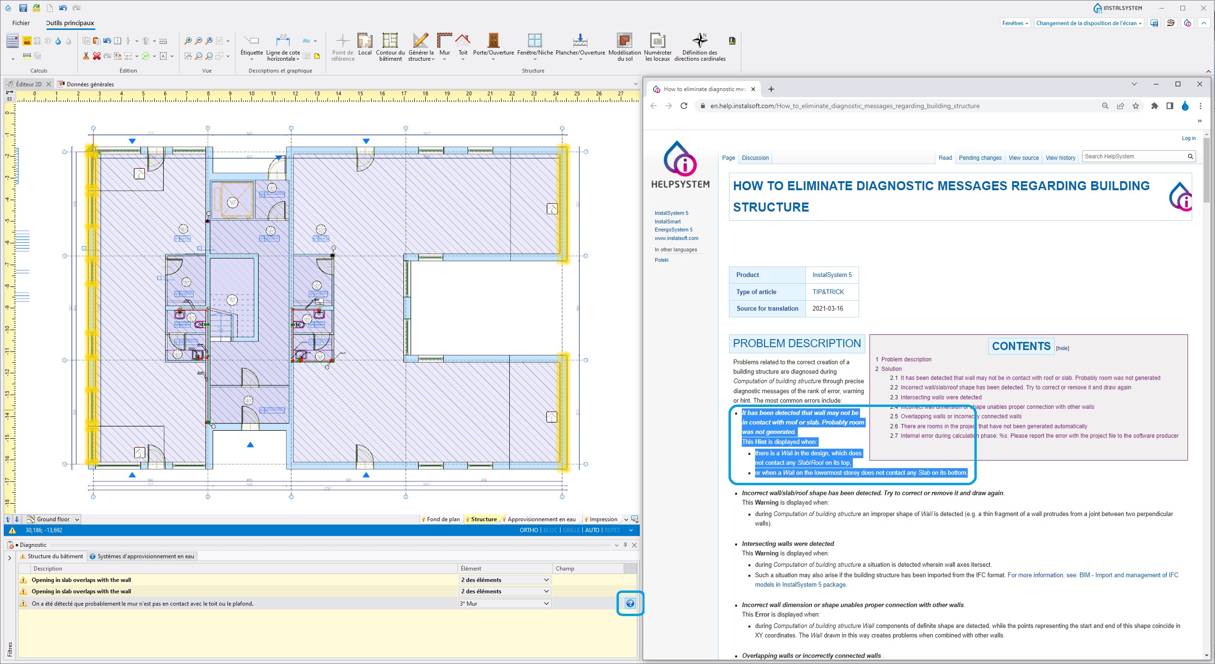Click the down arrow storey button
The image size is (1215, 664).
(x=17, y=519)
